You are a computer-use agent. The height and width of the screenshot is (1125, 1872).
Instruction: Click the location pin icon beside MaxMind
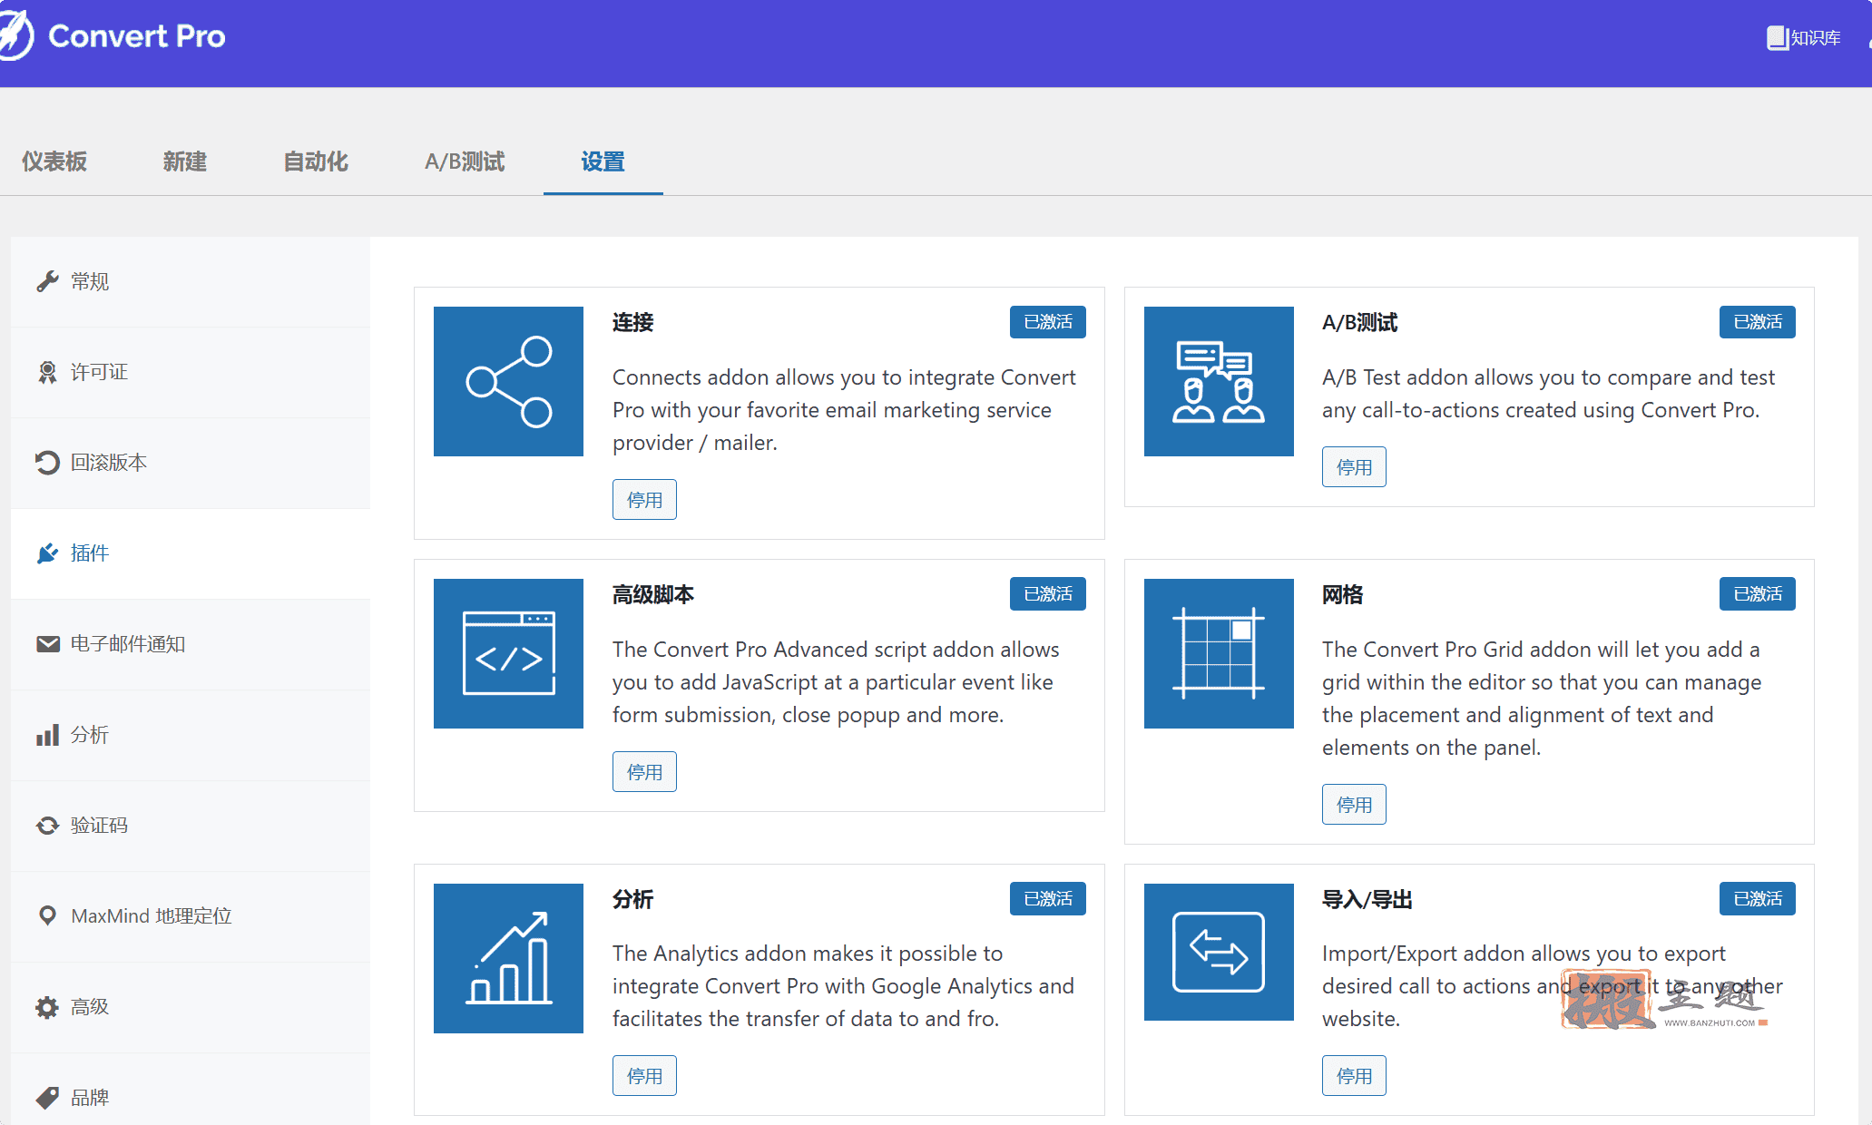point(47,916)
